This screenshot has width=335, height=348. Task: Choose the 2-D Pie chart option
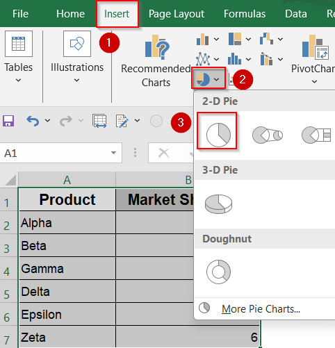click(218, 135)
